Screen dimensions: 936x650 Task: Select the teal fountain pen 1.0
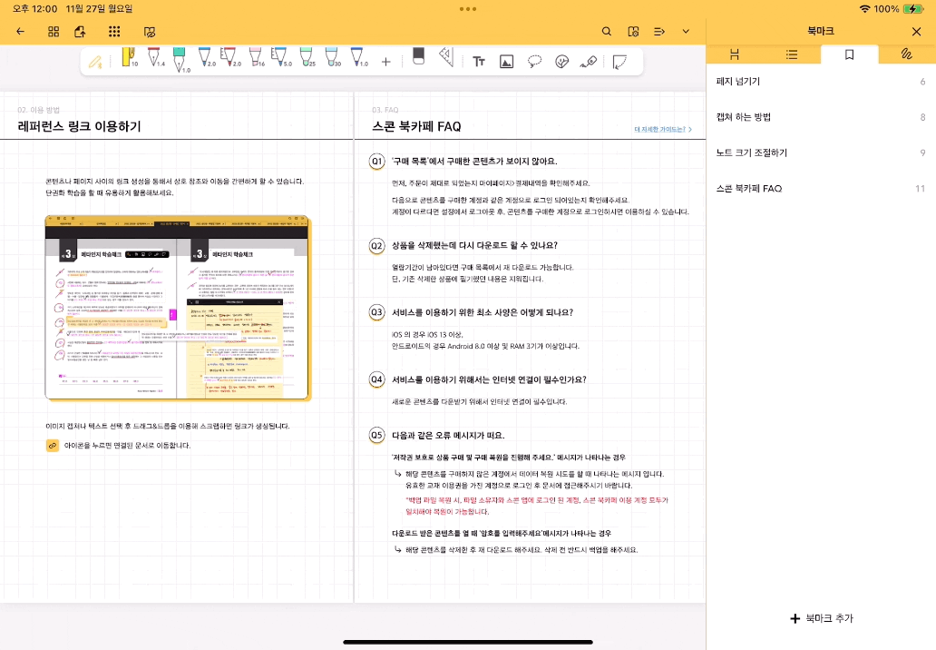coord(180,60)
